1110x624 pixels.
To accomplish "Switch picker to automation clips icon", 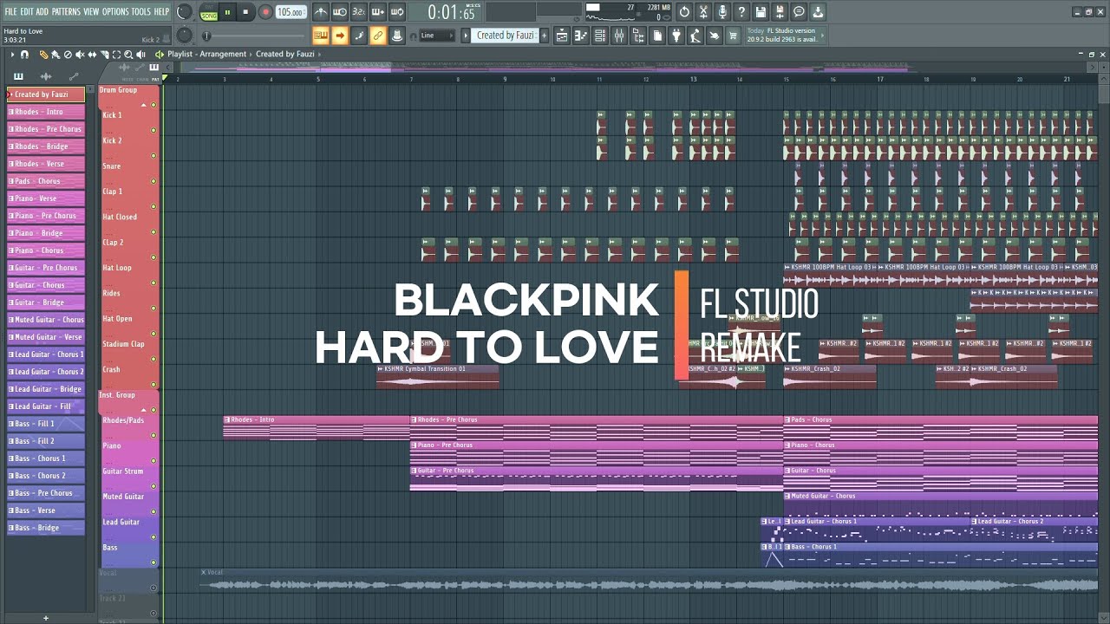I will (73, 77).
